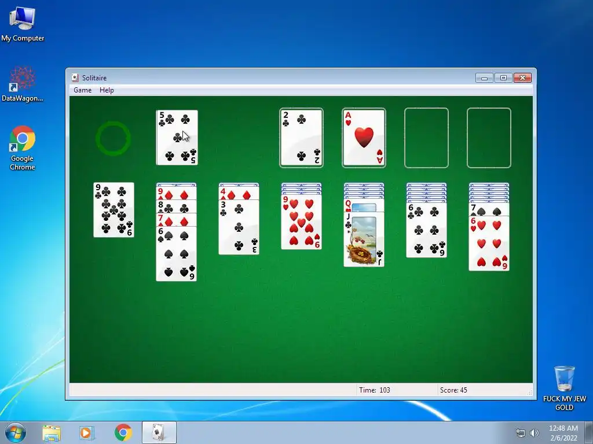Click the Solitaire title bar card icon
The width and height of the screenshot is (593, 444).
coord(75,78)
